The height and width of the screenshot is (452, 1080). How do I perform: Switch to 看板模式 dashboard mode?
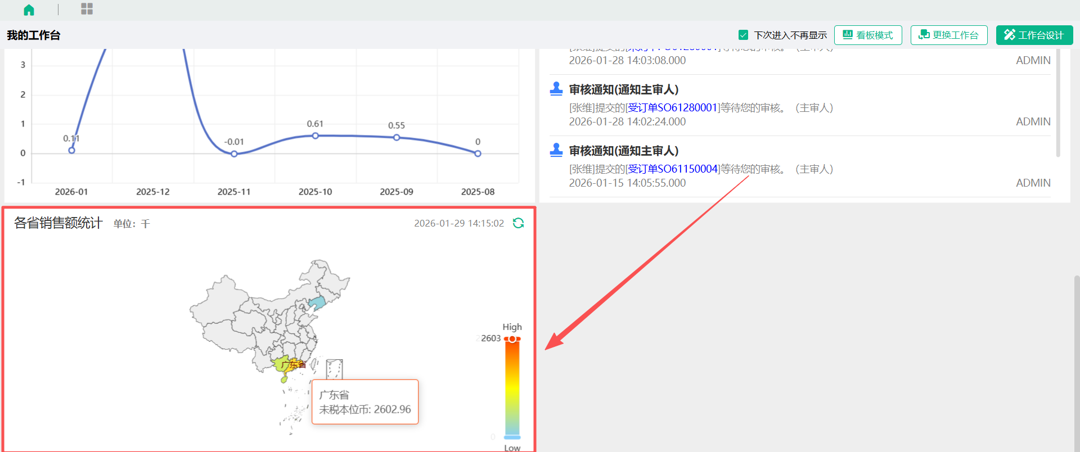pos(867,35)
